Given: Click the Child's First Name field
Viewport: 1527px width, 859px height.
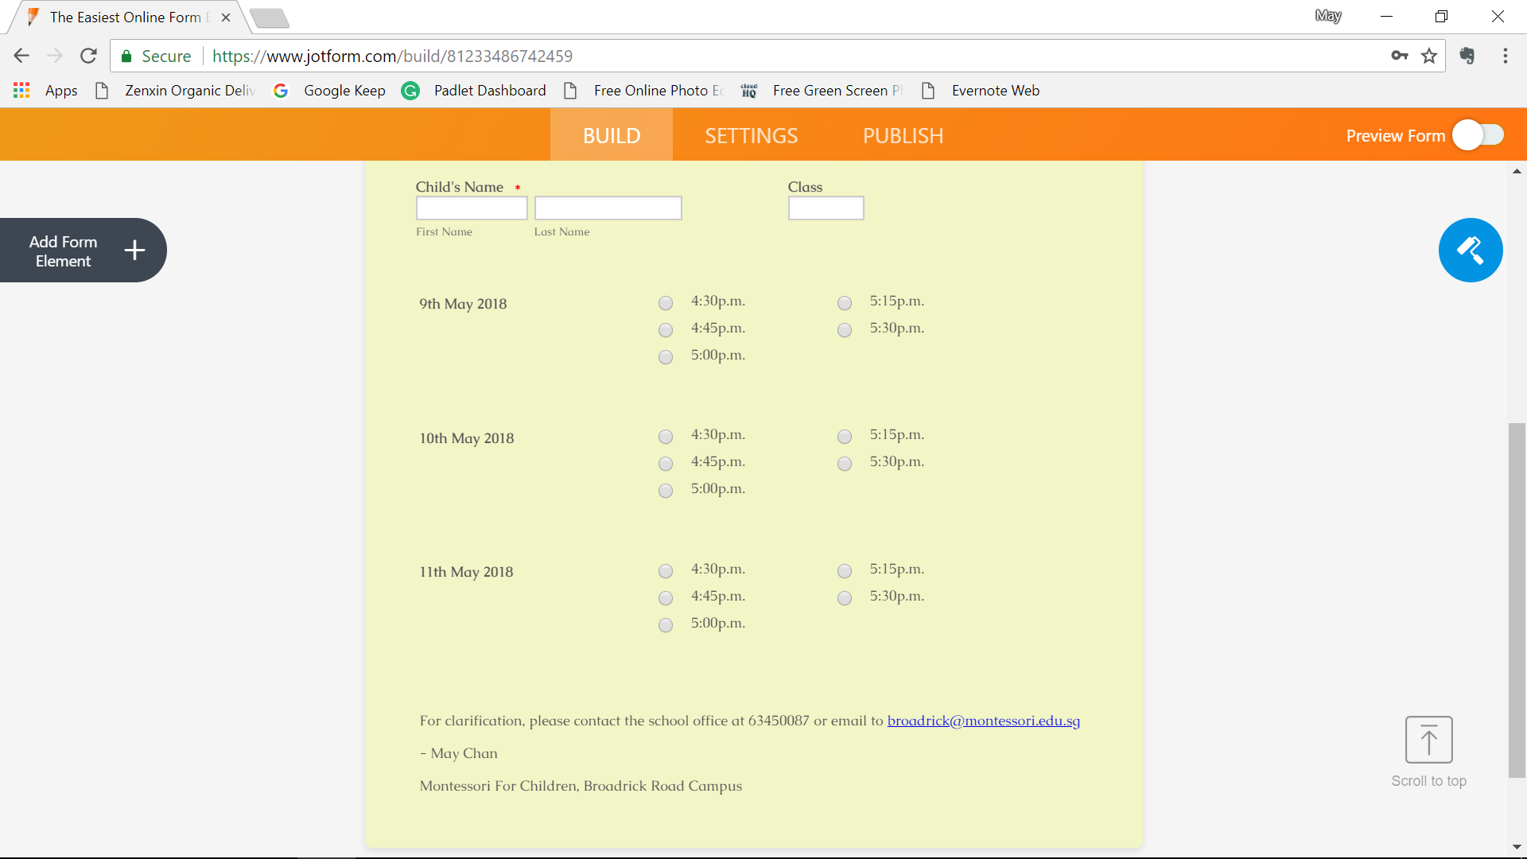Looking at the screenshot, I should 472,208.
